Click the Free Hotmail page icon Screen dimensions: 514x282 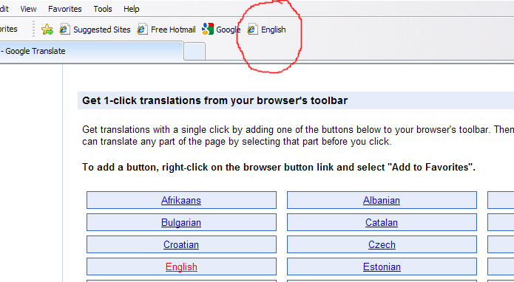142,30
